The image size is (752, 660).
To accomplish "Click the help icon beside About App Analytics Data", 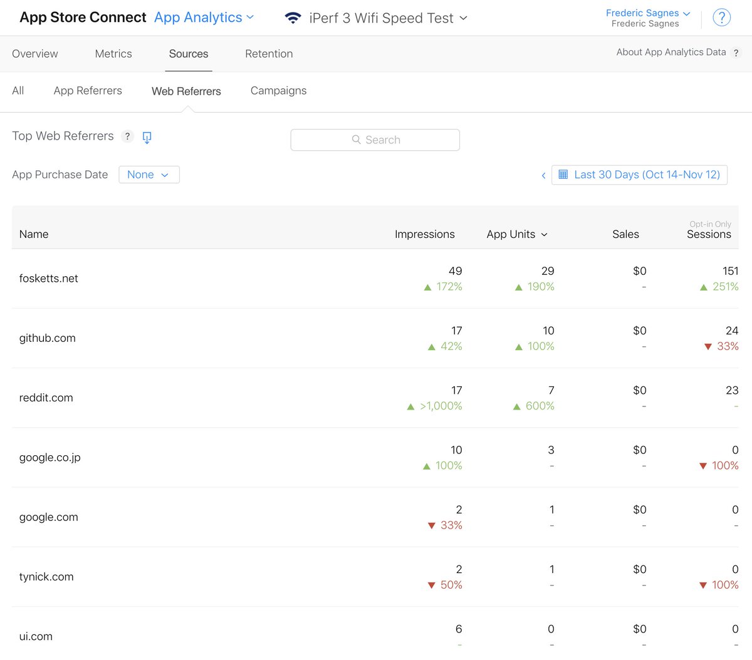I will point(736,53).
